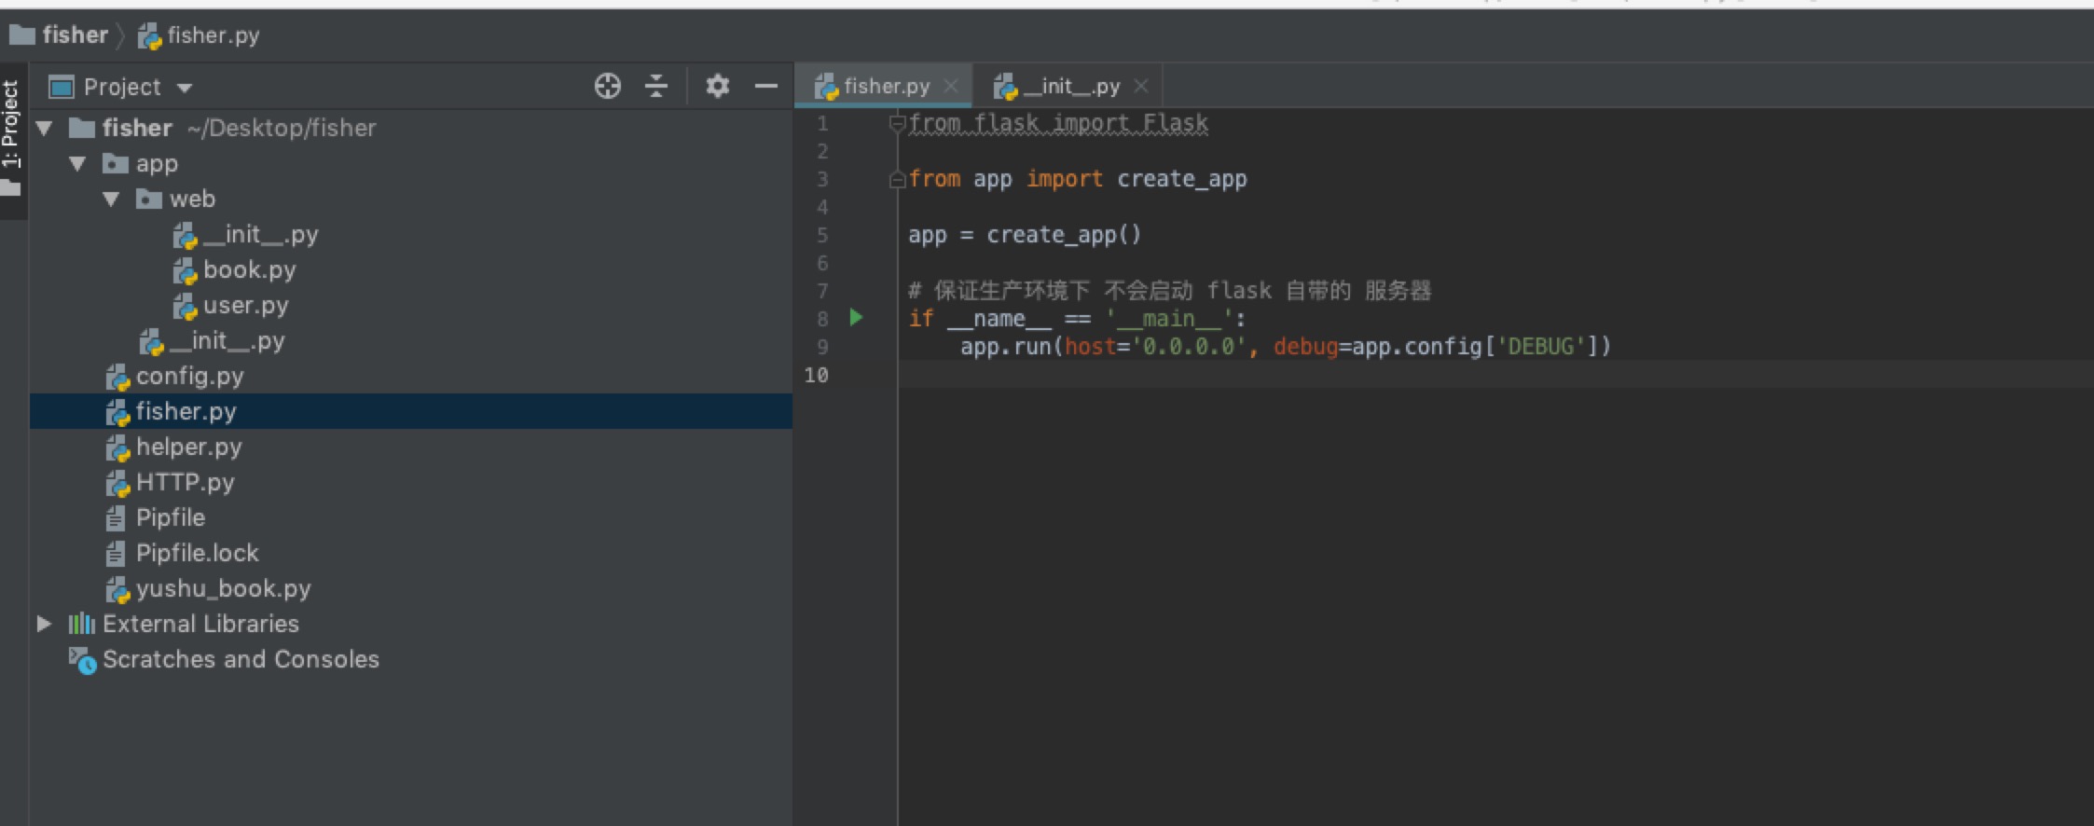This screenshot has width=2094, height=826.
Task: Click the '__main__' string on line 8
Action: click(x=1169, y=319)
